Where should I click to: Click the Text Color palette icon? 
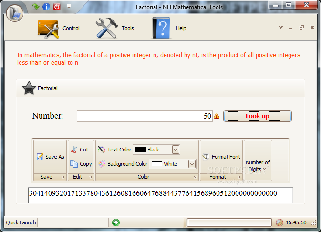[102, 150]
